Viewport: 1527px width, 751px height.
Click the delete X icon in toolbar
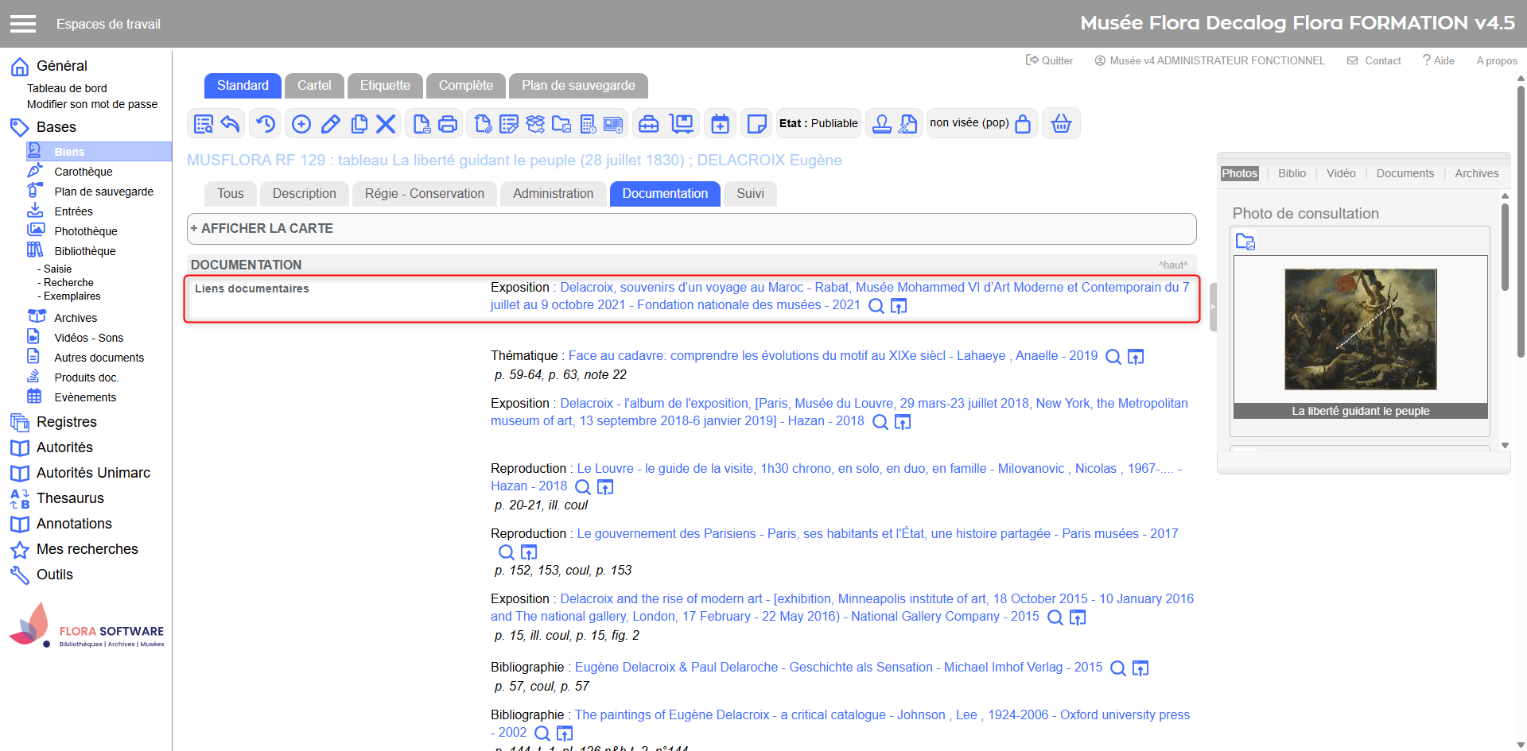[386, 124]
